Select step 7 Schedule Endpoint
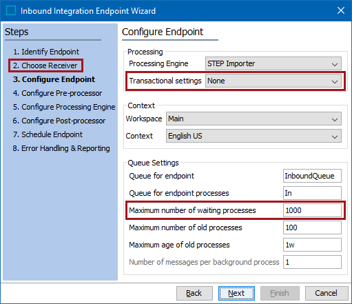Image resolution: width=352 pixels, height=304 pixels. coord(48,134)
